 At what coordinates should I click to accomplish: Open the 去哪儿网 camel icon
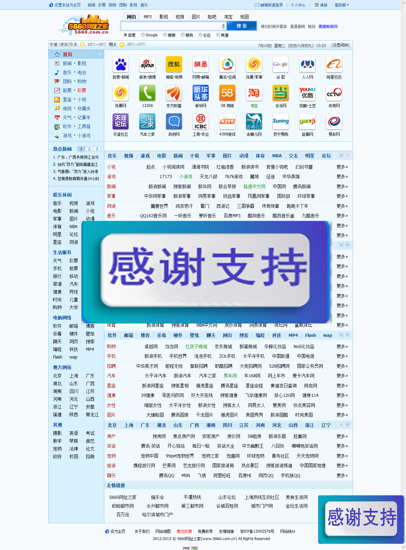(x=254, y=121)
